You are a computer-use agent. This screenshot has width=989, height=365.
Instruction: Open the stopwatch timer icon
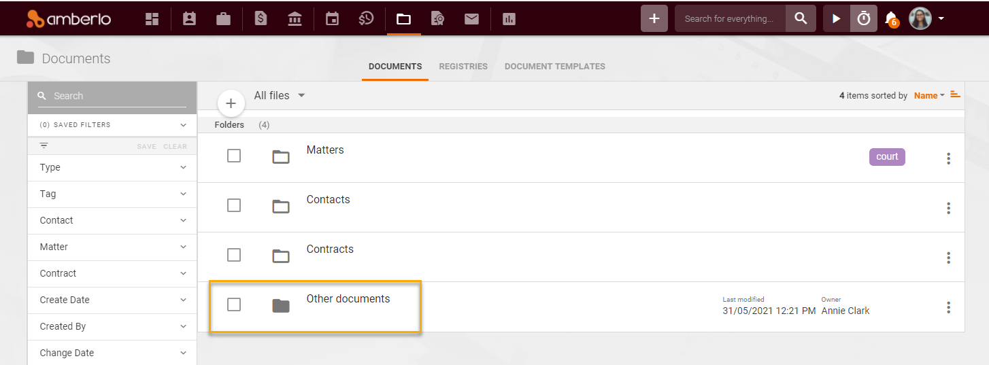864,18
